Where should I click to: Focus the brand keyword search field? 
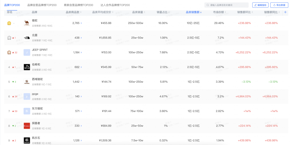tap(226, 5)
